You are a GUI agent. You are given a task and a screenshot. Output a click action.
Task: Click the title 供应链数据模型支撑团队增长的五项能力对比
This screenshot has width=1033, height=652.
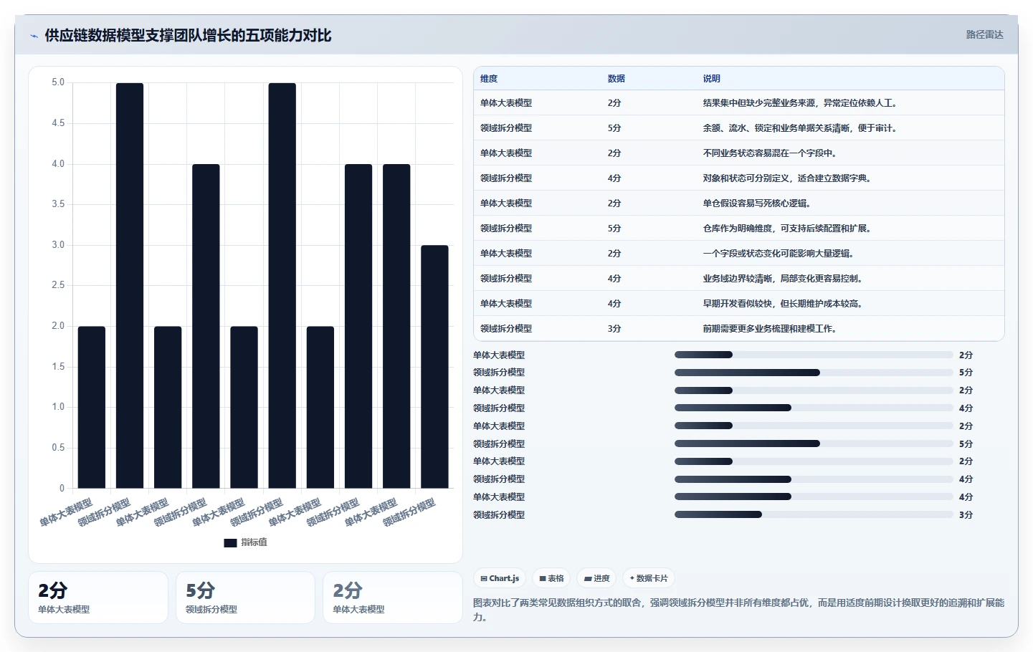(188, 35)
